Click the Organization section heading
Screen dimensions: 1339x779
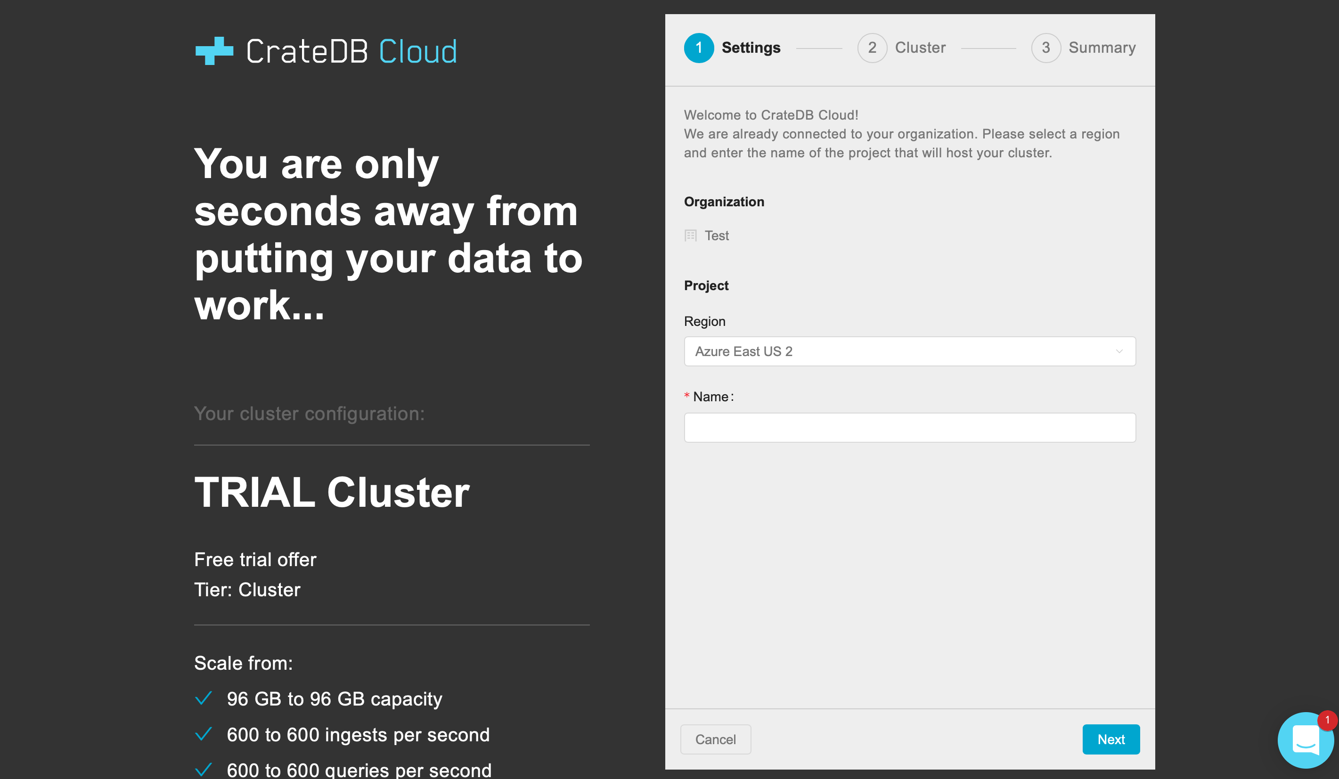[x=724, y=202]
